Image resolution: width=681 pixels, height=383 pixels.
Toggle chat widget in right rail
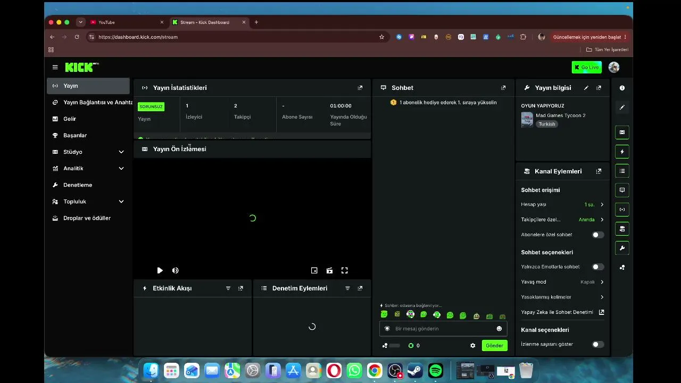(622, 190)
